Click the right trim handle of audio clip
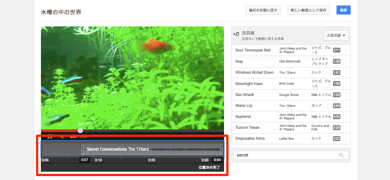Image resolution: width=390 pixels, height=180 pixels. (x=221, y=149)
